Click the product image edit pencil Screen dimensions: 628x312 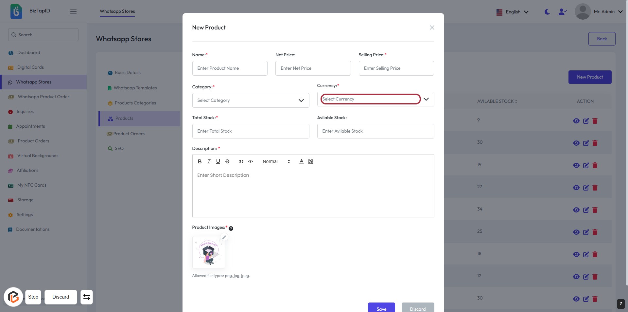[x=224, y=237]
